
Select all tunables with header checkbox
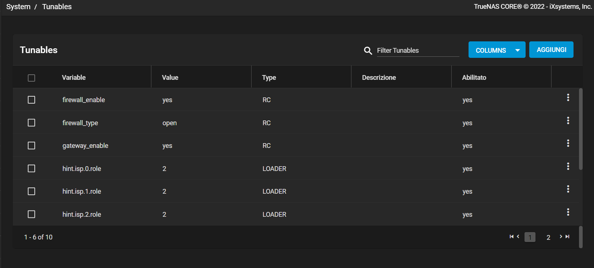(x=31, y=78)
